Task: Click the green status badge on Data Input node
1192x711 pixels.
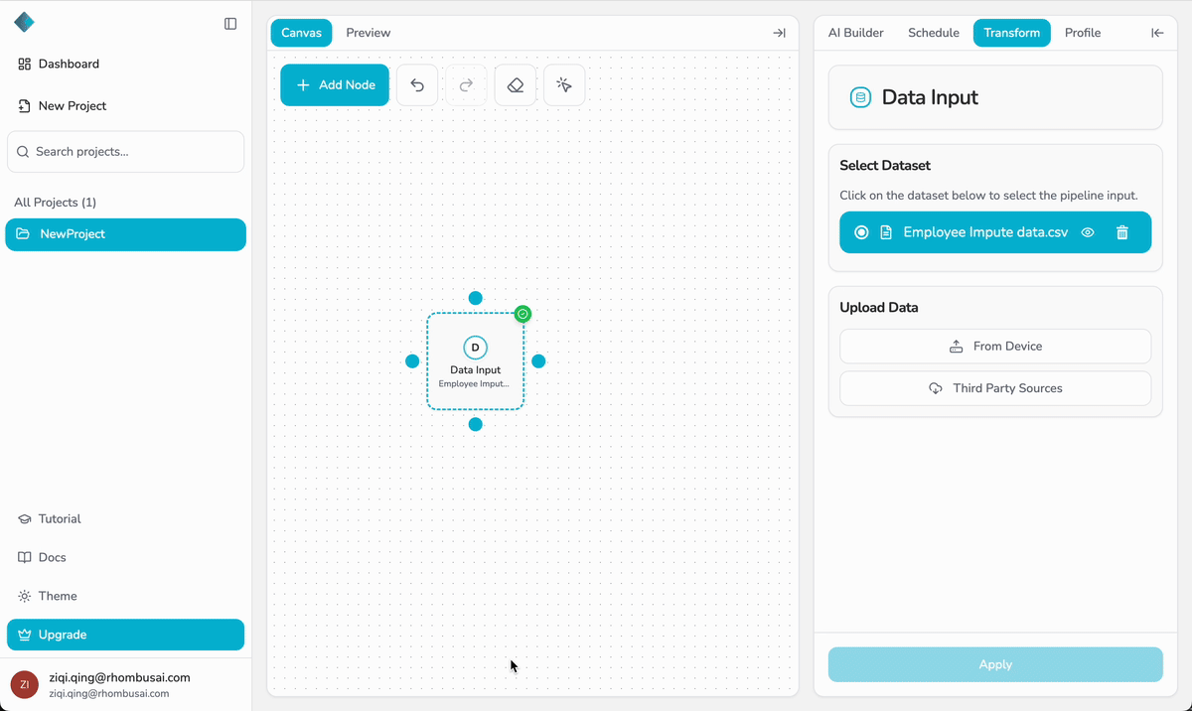Action: click(x=523, y=314)
